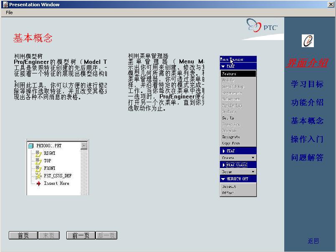
Task: Click the PTC logo
Action: pyautogui.click(x=262, y=27)
